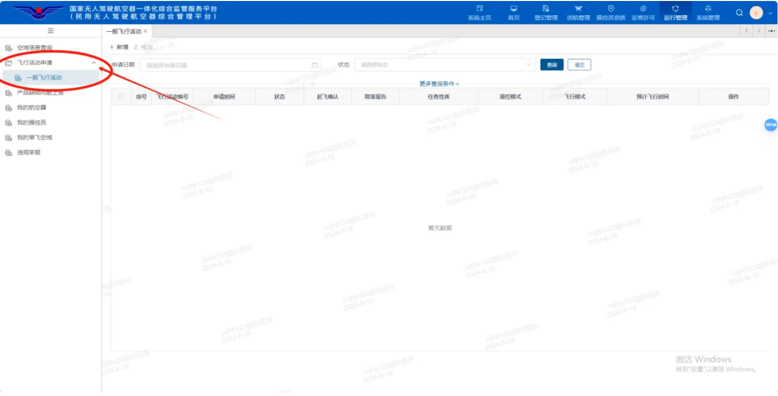Open 产品缺陷问题上报 in sidebar
The width and height of the screenshot is (778, 396).
coord(40,92)
